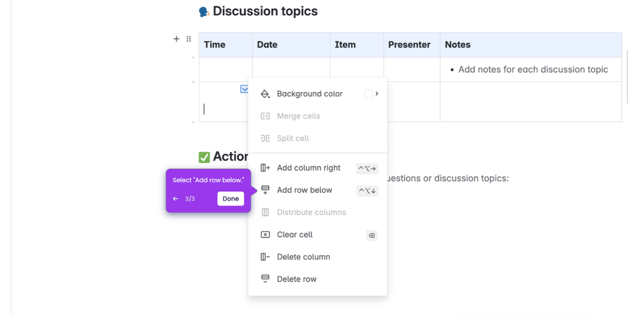The height and width of the screenshot is (314, 628).
Task: Click the Discussion topics heading
Action: click(265, 11)
